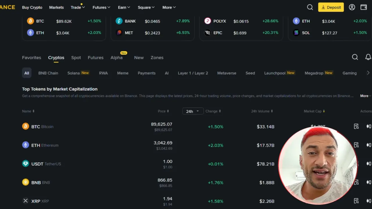Click BTC icon in the top summary card

(30, 21)
